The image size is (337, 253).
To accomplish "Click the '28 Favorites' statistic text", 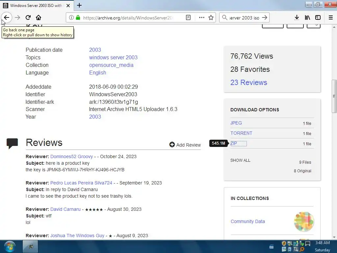I will click(x=250, y=69).
